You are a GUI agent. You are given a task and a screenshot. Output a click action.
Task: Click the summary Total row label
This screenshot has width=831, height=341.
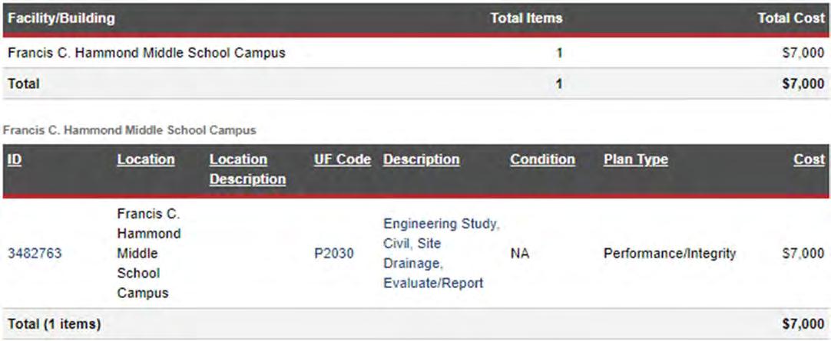(23, 84)
